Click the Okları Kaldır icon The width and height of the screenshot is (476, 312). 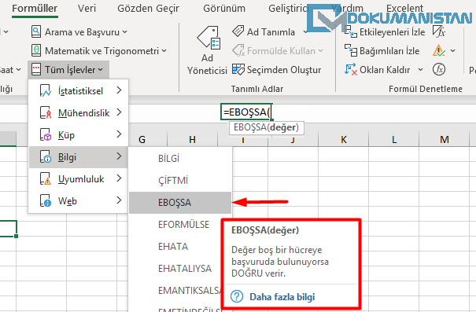(351, 69)
